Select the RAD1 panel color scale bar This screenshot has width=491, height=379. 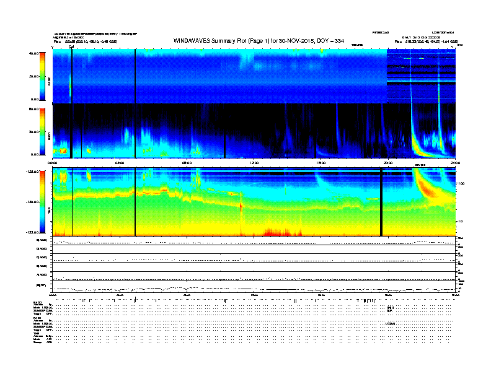[x=42, y=131]
